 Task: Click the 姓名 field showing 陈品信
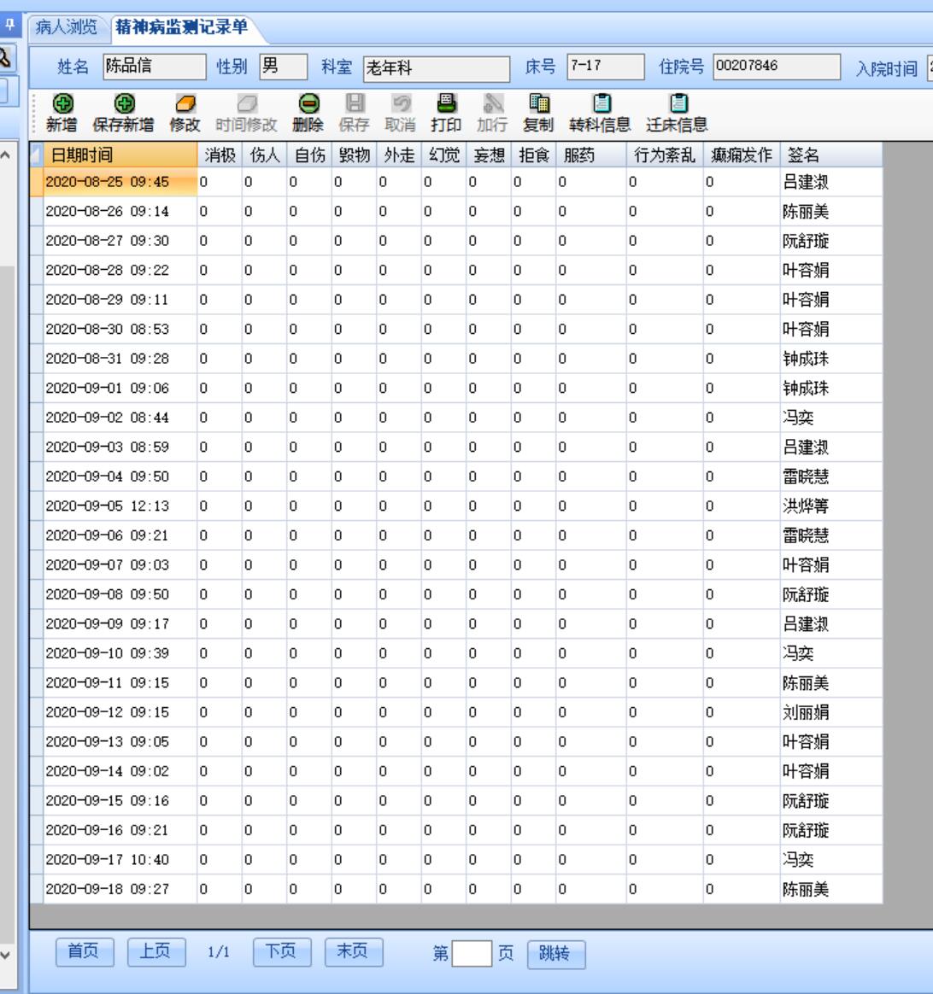click(x=153, y=66)
